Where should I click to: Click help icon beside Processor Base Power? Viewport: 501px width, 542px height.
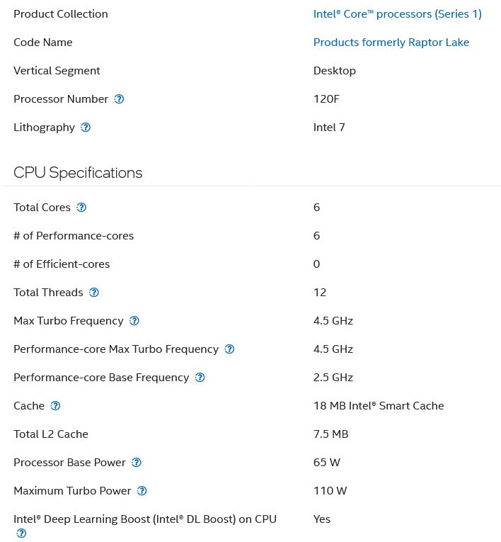(137, 463)
